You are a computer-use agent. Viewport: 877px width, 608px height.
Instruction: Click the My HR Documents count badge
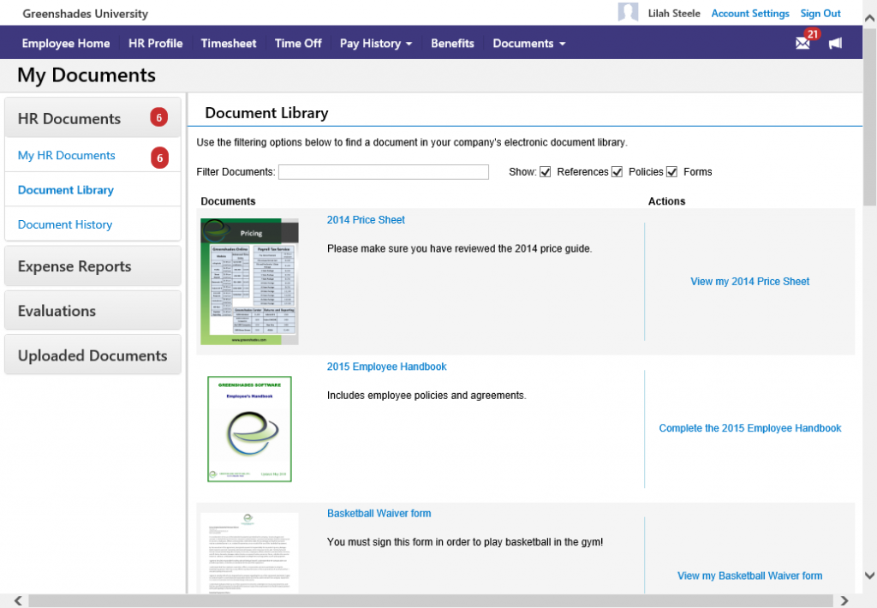(x=159, y=158)
